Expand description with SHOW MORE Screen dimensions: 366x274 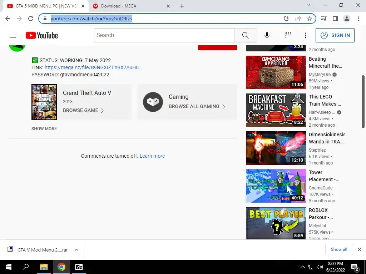coord(44,128)
